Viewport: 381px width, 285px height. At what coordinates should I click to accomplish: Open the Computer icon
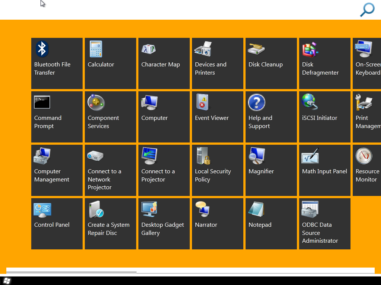pos(150,102)
